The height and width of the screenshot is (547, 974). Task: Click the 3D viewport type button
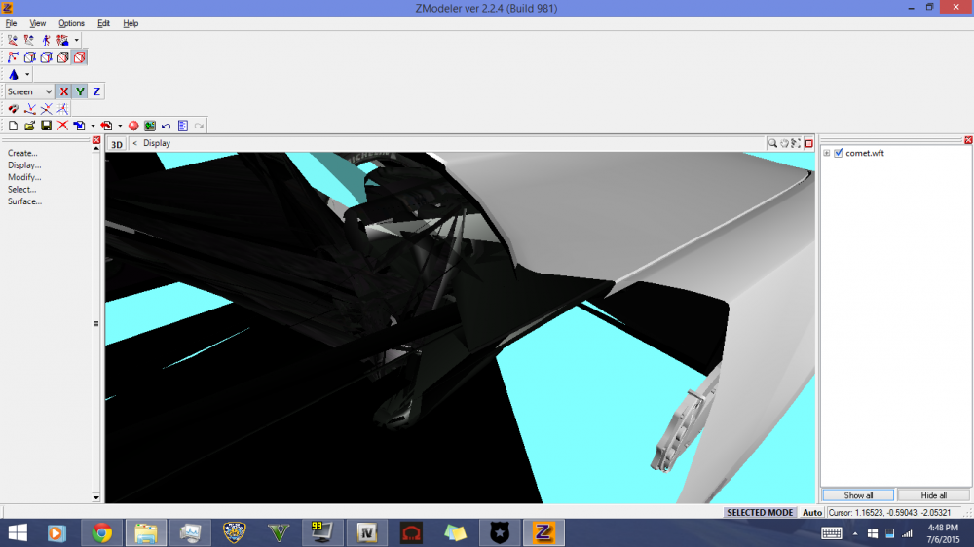[x=116, y=143]
